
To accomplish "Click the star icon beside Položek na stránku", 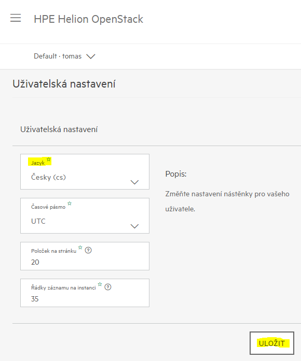I will coord(80,248).
